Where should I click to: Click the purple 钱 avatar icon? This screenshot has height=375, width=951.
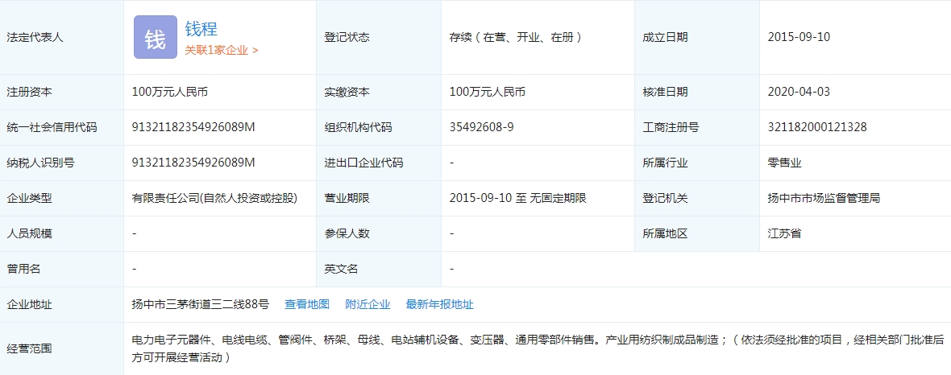point(155,38)
